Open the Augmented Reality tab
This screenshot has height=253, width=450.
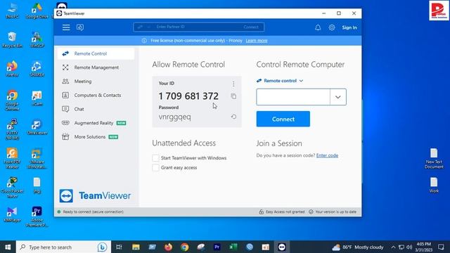pyautogui.click(x=96, y=123)
